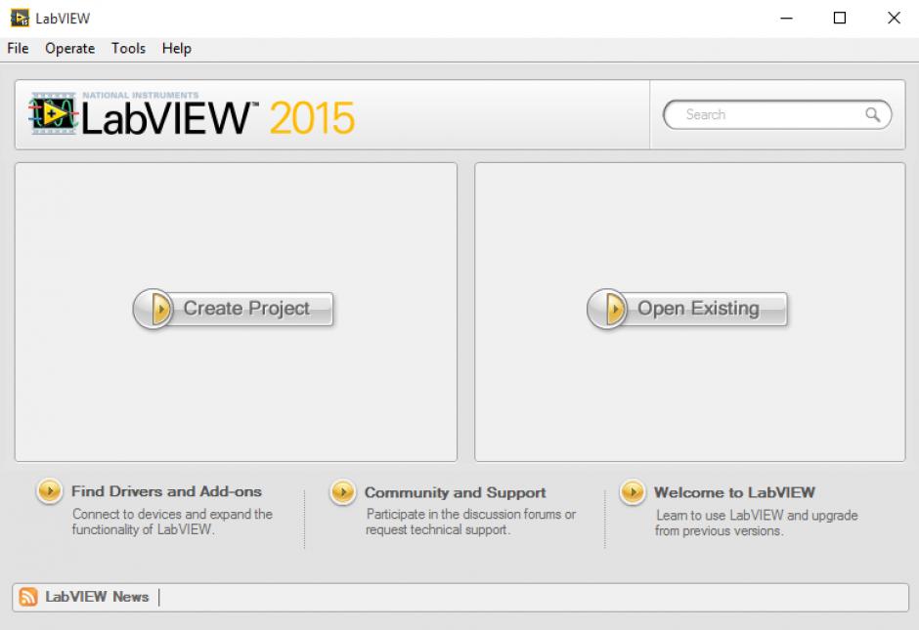919x630 pixels.
Task: Click 'Participate in the discussion forums or' text
Action: point(471,514)
